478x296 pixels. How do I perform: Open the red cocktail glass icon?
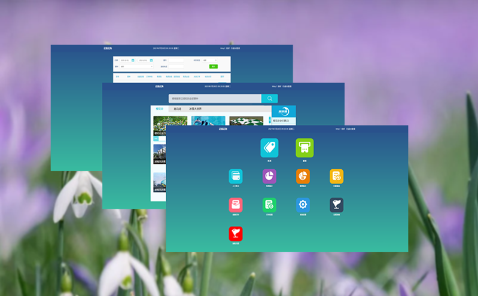pos(236,234)
